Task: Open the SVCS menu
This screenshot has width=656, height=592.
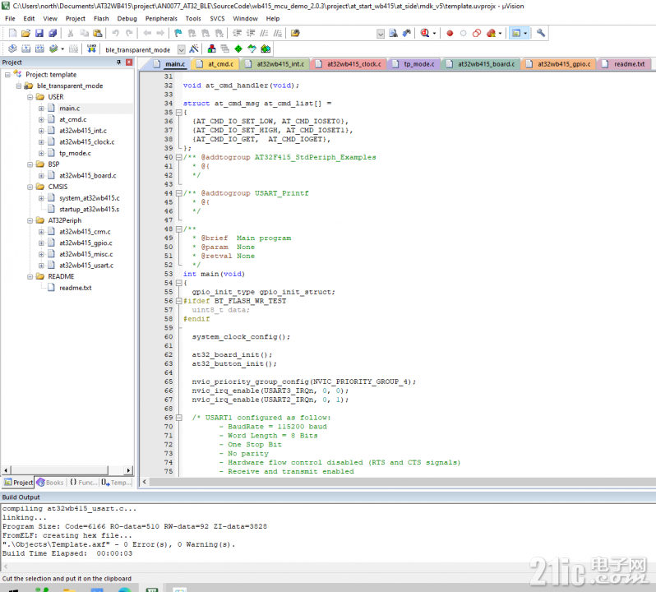Action: point(217,18)
